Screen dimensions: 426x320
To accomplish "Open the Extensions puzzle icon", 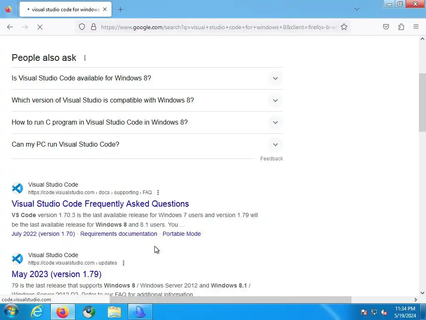I will pyautogui.click(x=401, y=27).
